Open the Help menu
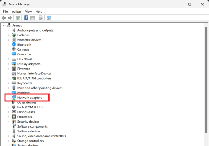This screenshot has height=146, width=209. tap(39, 12)
